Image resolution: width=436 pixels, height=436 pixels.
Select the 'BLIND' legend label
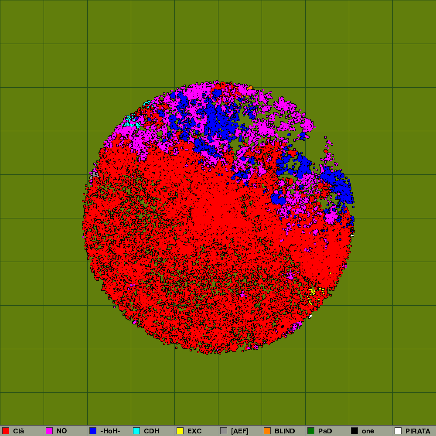click(285, 431)
